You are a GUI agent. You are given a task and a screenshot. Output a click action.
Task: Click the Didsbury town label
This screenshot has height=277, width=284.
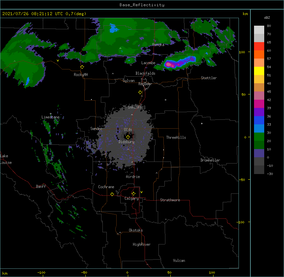coord(127,142)
